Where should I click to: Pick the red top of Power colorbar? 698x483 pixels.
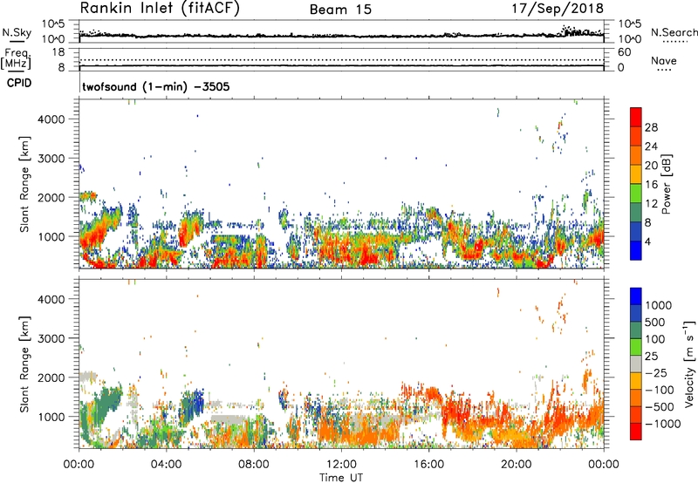click(x=636, y=117)
